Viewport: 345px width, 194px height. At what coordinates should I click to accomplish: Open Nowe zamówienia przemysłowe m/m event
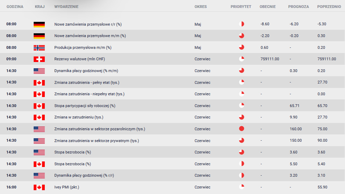[90, 36]
